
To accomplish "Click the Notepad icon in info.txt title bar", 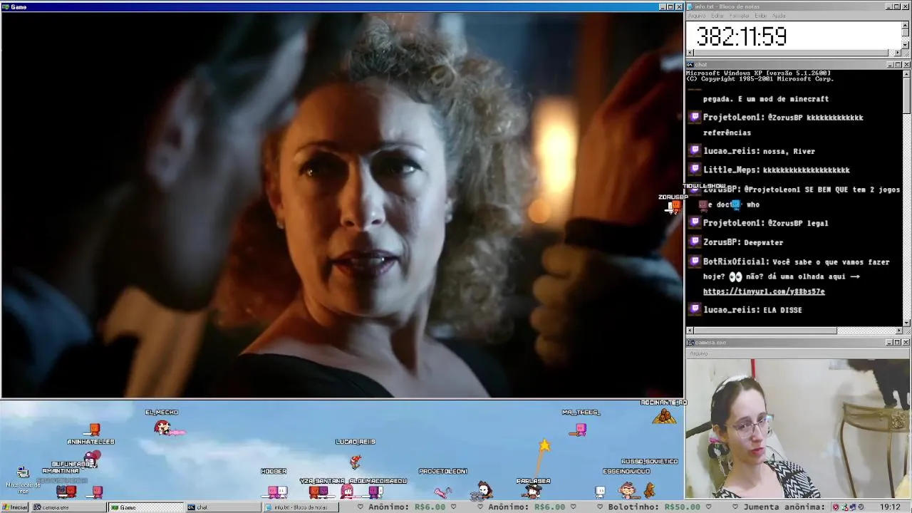I will (x=690, y=6).
